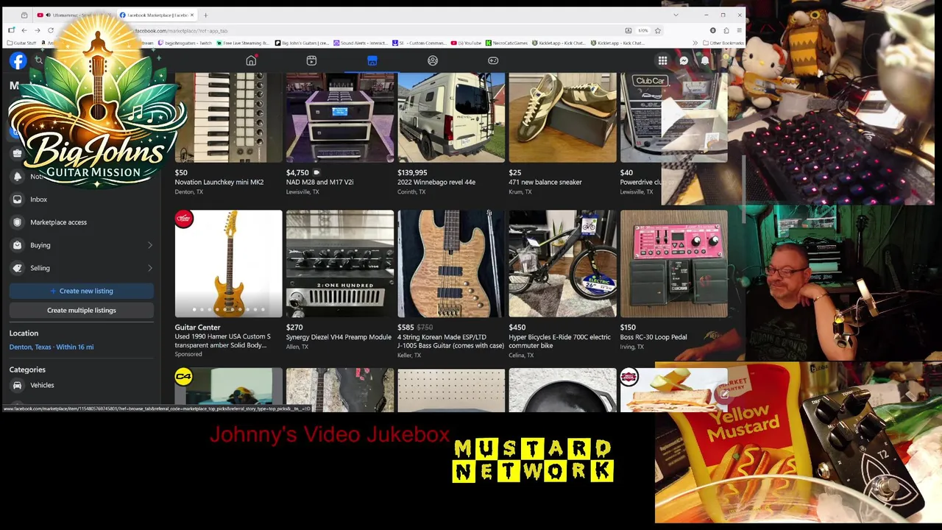Open the Guitar Center sponsored badge
This screenshot has width=942, height=530.
184,219
